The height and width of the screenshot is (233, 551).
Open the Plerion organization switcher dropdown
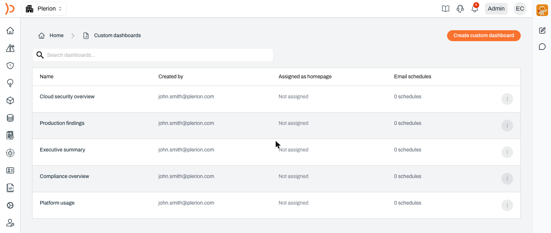click(44, 9)
